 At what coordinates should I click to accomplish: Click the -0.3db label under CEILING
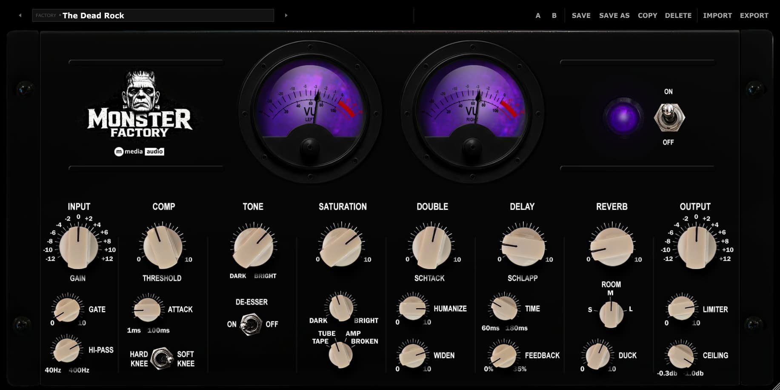tap(667, 373)
